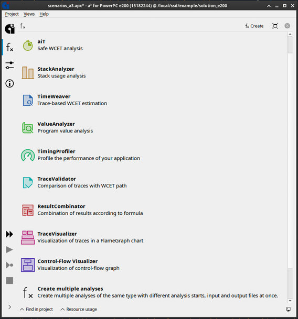Image resolution: width=298 pixels, height=319 pixels.
Task: Start analysis with the play icon
Action: coord(9,250)
